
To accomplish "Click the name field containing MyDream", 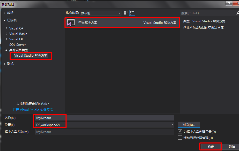I will [105, 118].
